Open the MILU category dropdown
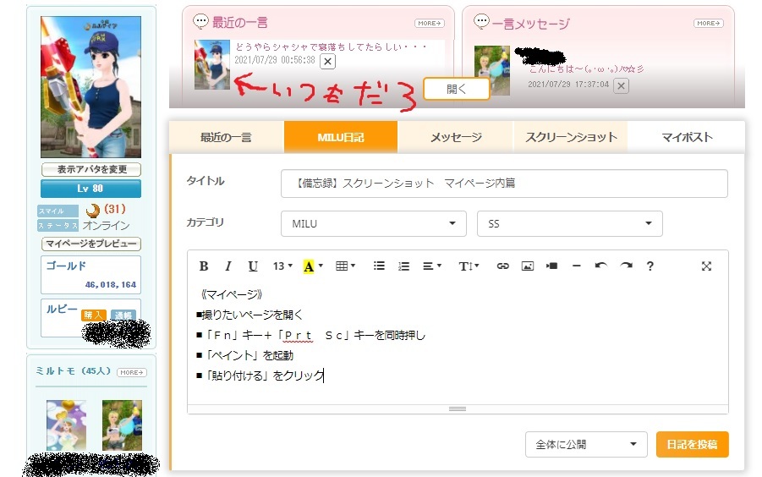This screenshot has height=477, width=762. [373, 223]
